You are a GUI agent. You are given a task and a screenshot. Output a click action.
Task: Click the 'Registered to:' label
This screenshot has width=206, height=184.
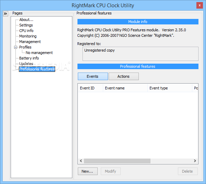89,44
